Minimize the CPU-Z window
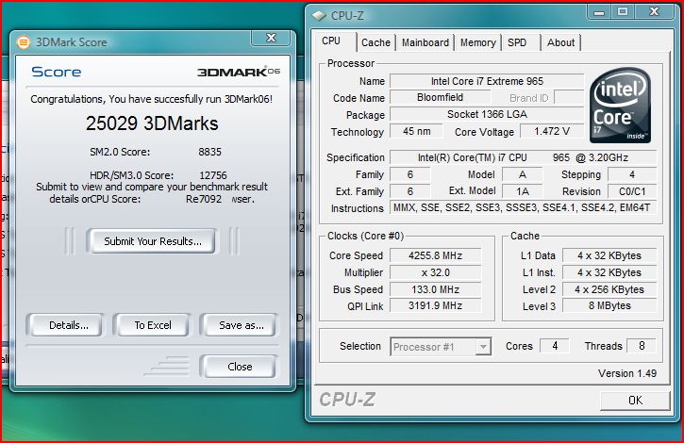This screenshot has height=443, width=684. pos(599,11)
